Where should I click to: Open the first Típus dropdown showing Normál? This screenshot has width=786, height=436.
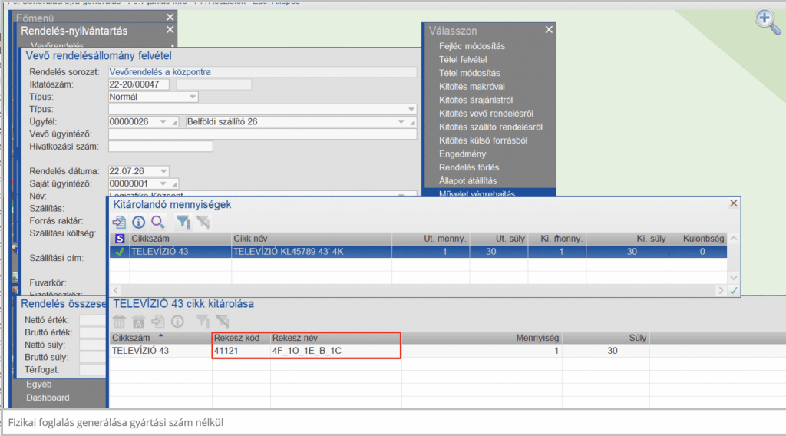click(193, 97)
